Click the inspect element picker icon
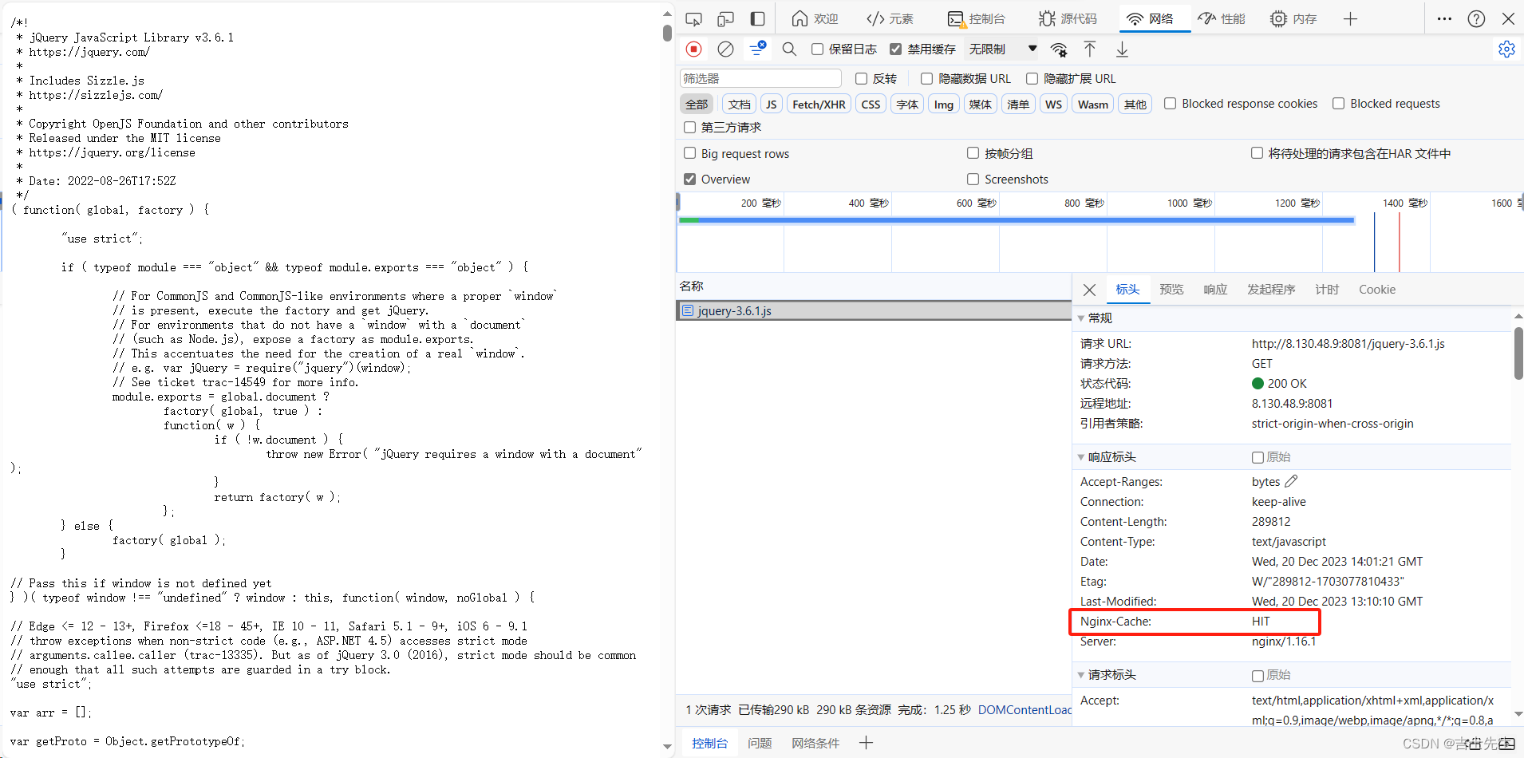This screenshot has width=1524, height=758. coord(693,18)
